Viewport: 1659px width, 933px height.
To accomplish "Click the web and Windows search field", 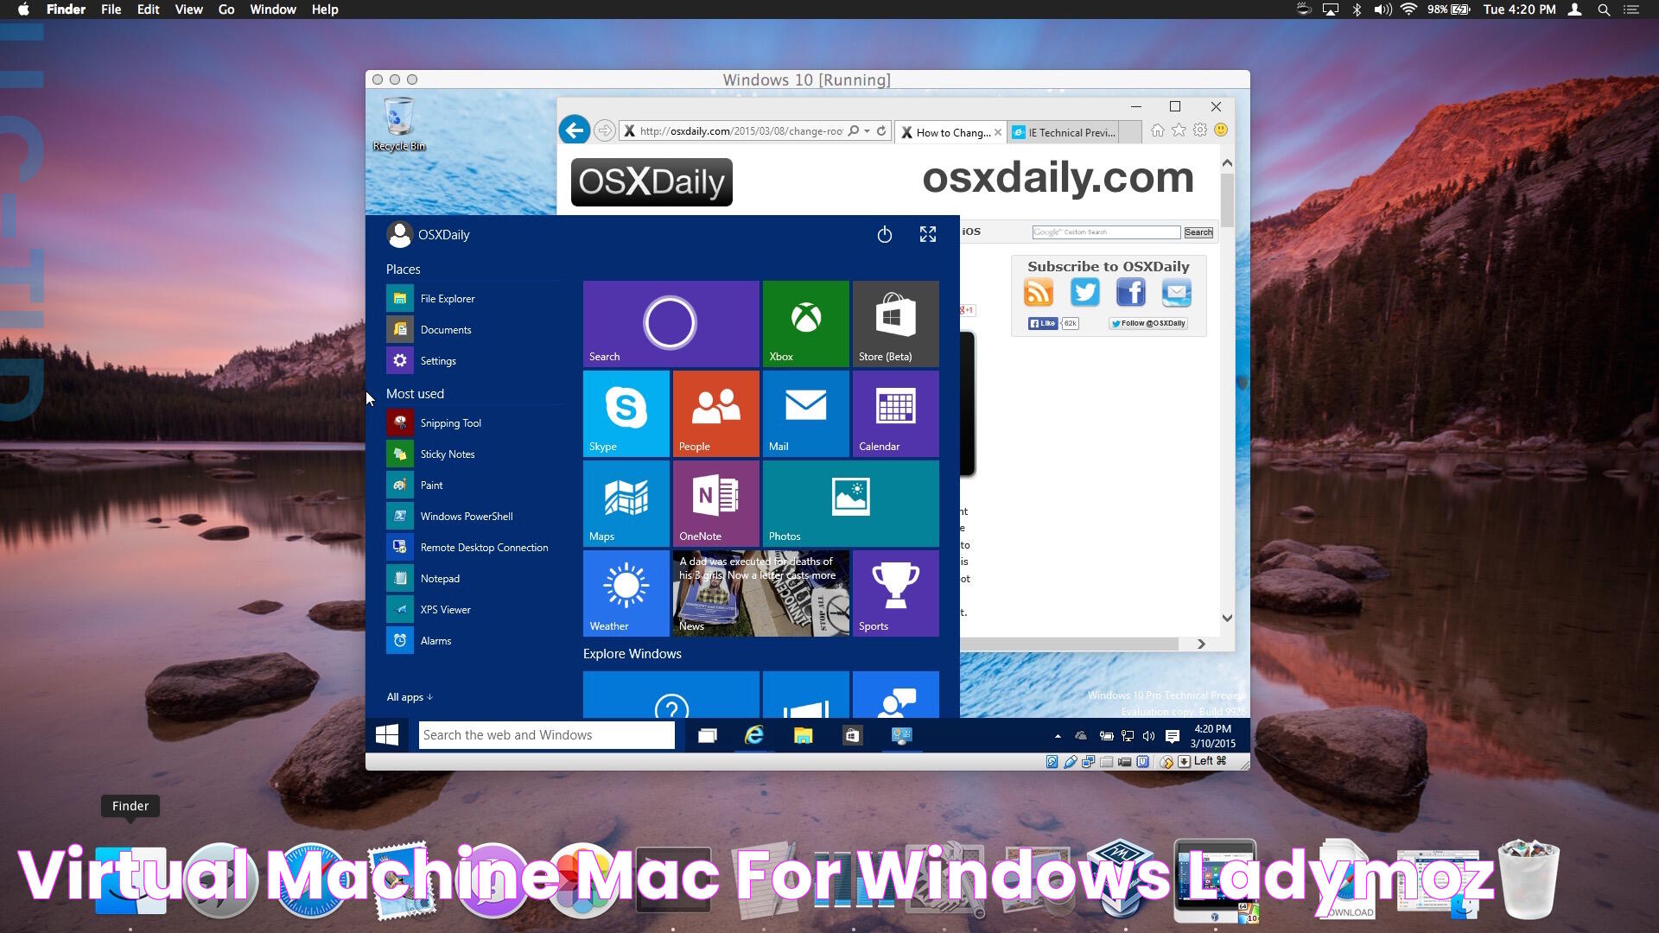I will coord(547,735).
